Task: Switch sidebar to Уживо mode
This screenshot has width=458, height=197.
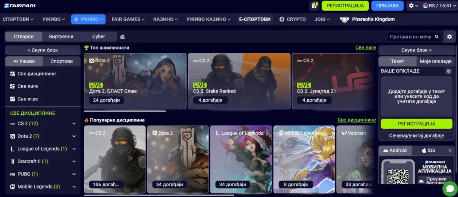Action: click(24, 61)
